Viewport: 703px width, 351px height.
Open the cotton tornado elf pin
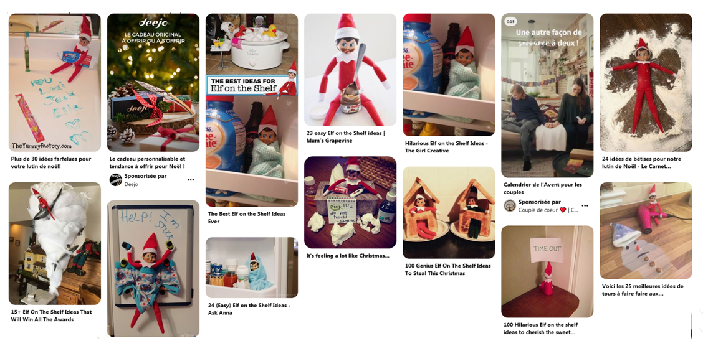[x=55, y=243]
